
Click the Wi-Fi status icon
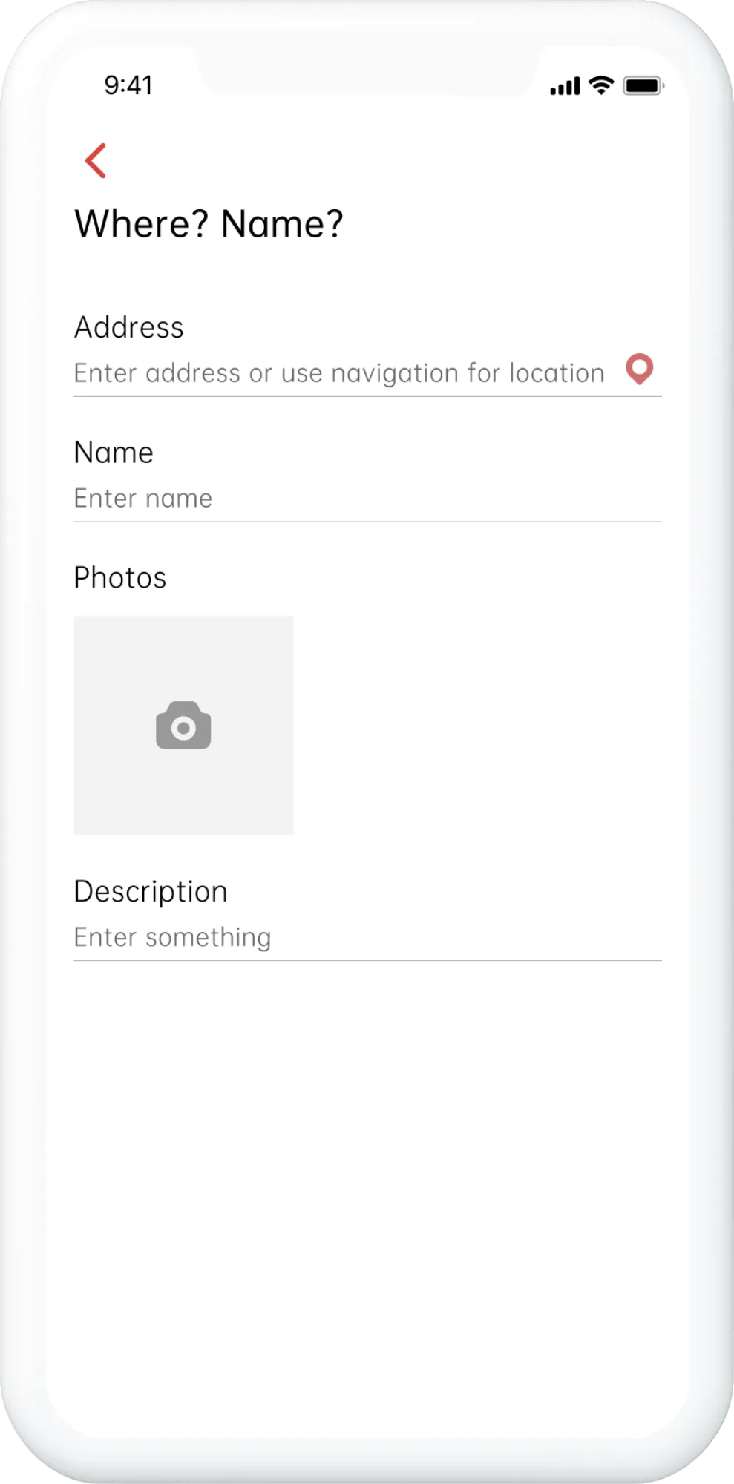[x=600, y=85]
